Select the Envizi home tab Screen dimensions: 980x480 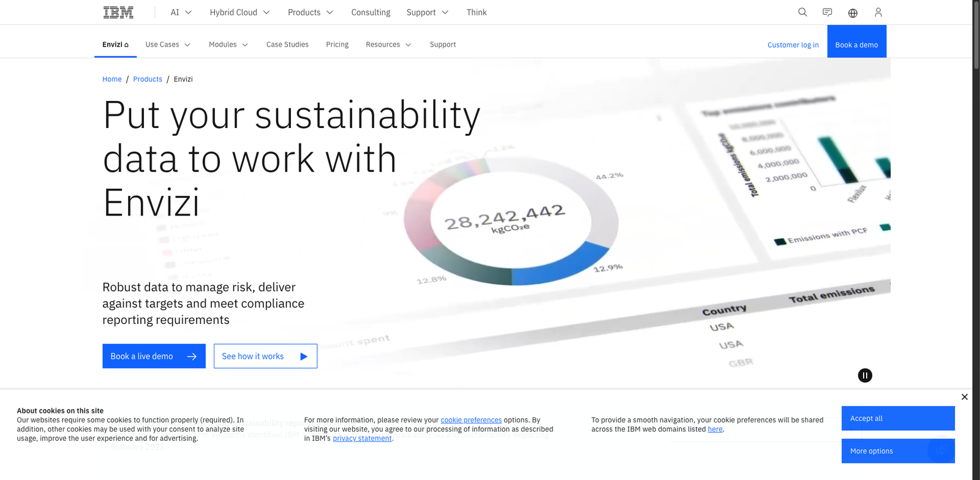(115, 45)
